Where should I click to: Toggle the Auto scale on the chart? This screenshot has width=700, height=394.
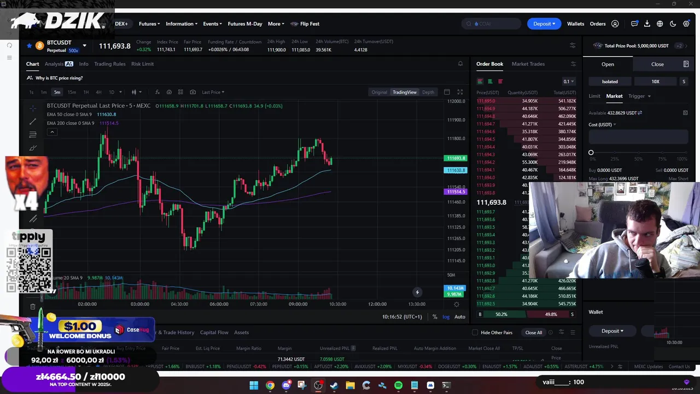(x=460, y=317)
